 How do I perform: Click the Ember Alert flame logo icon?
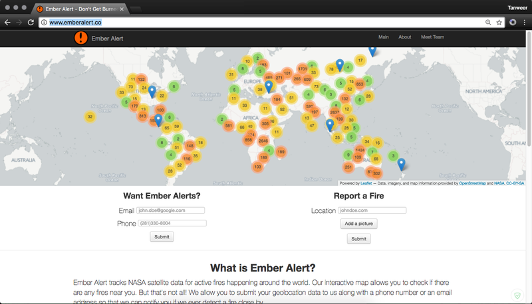click(x=80, y=38)
